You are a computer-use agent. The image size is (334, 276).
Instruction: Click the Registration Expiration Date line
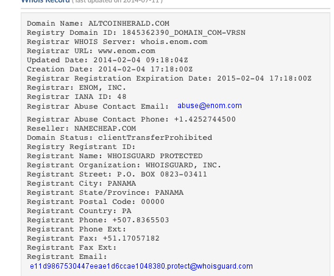(x=169, y=78)
